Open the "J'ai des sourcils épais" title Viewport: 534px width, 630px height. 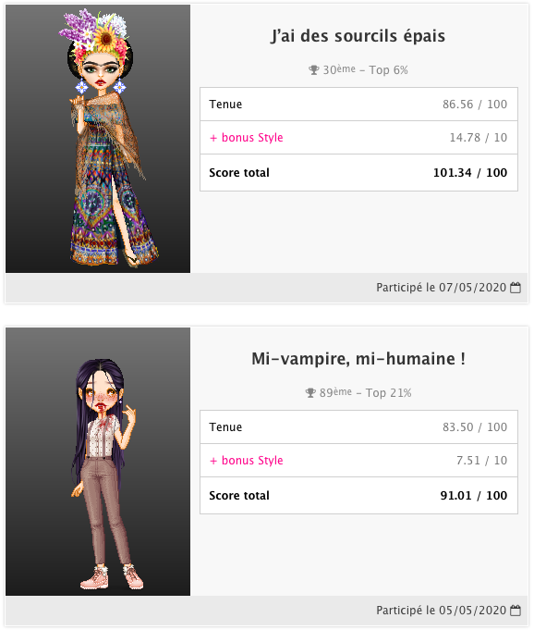point(358,36)
